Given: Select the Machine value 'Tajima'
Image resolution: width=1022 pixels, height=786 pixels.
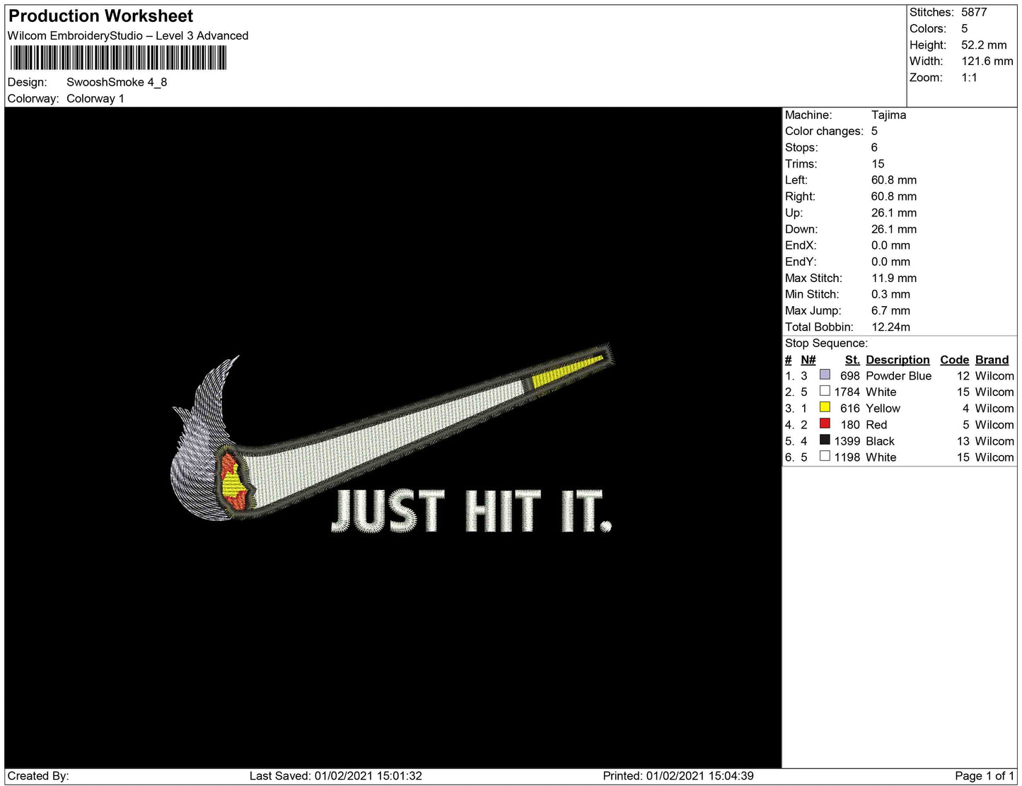Looking at the screenshot, I should pyautogui.click(x=888, y=115).
